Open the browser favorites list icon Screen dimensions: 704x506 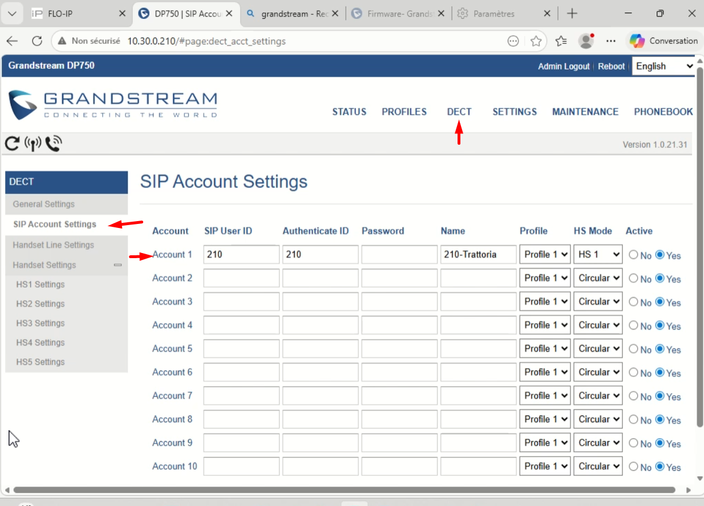(561, 41)
